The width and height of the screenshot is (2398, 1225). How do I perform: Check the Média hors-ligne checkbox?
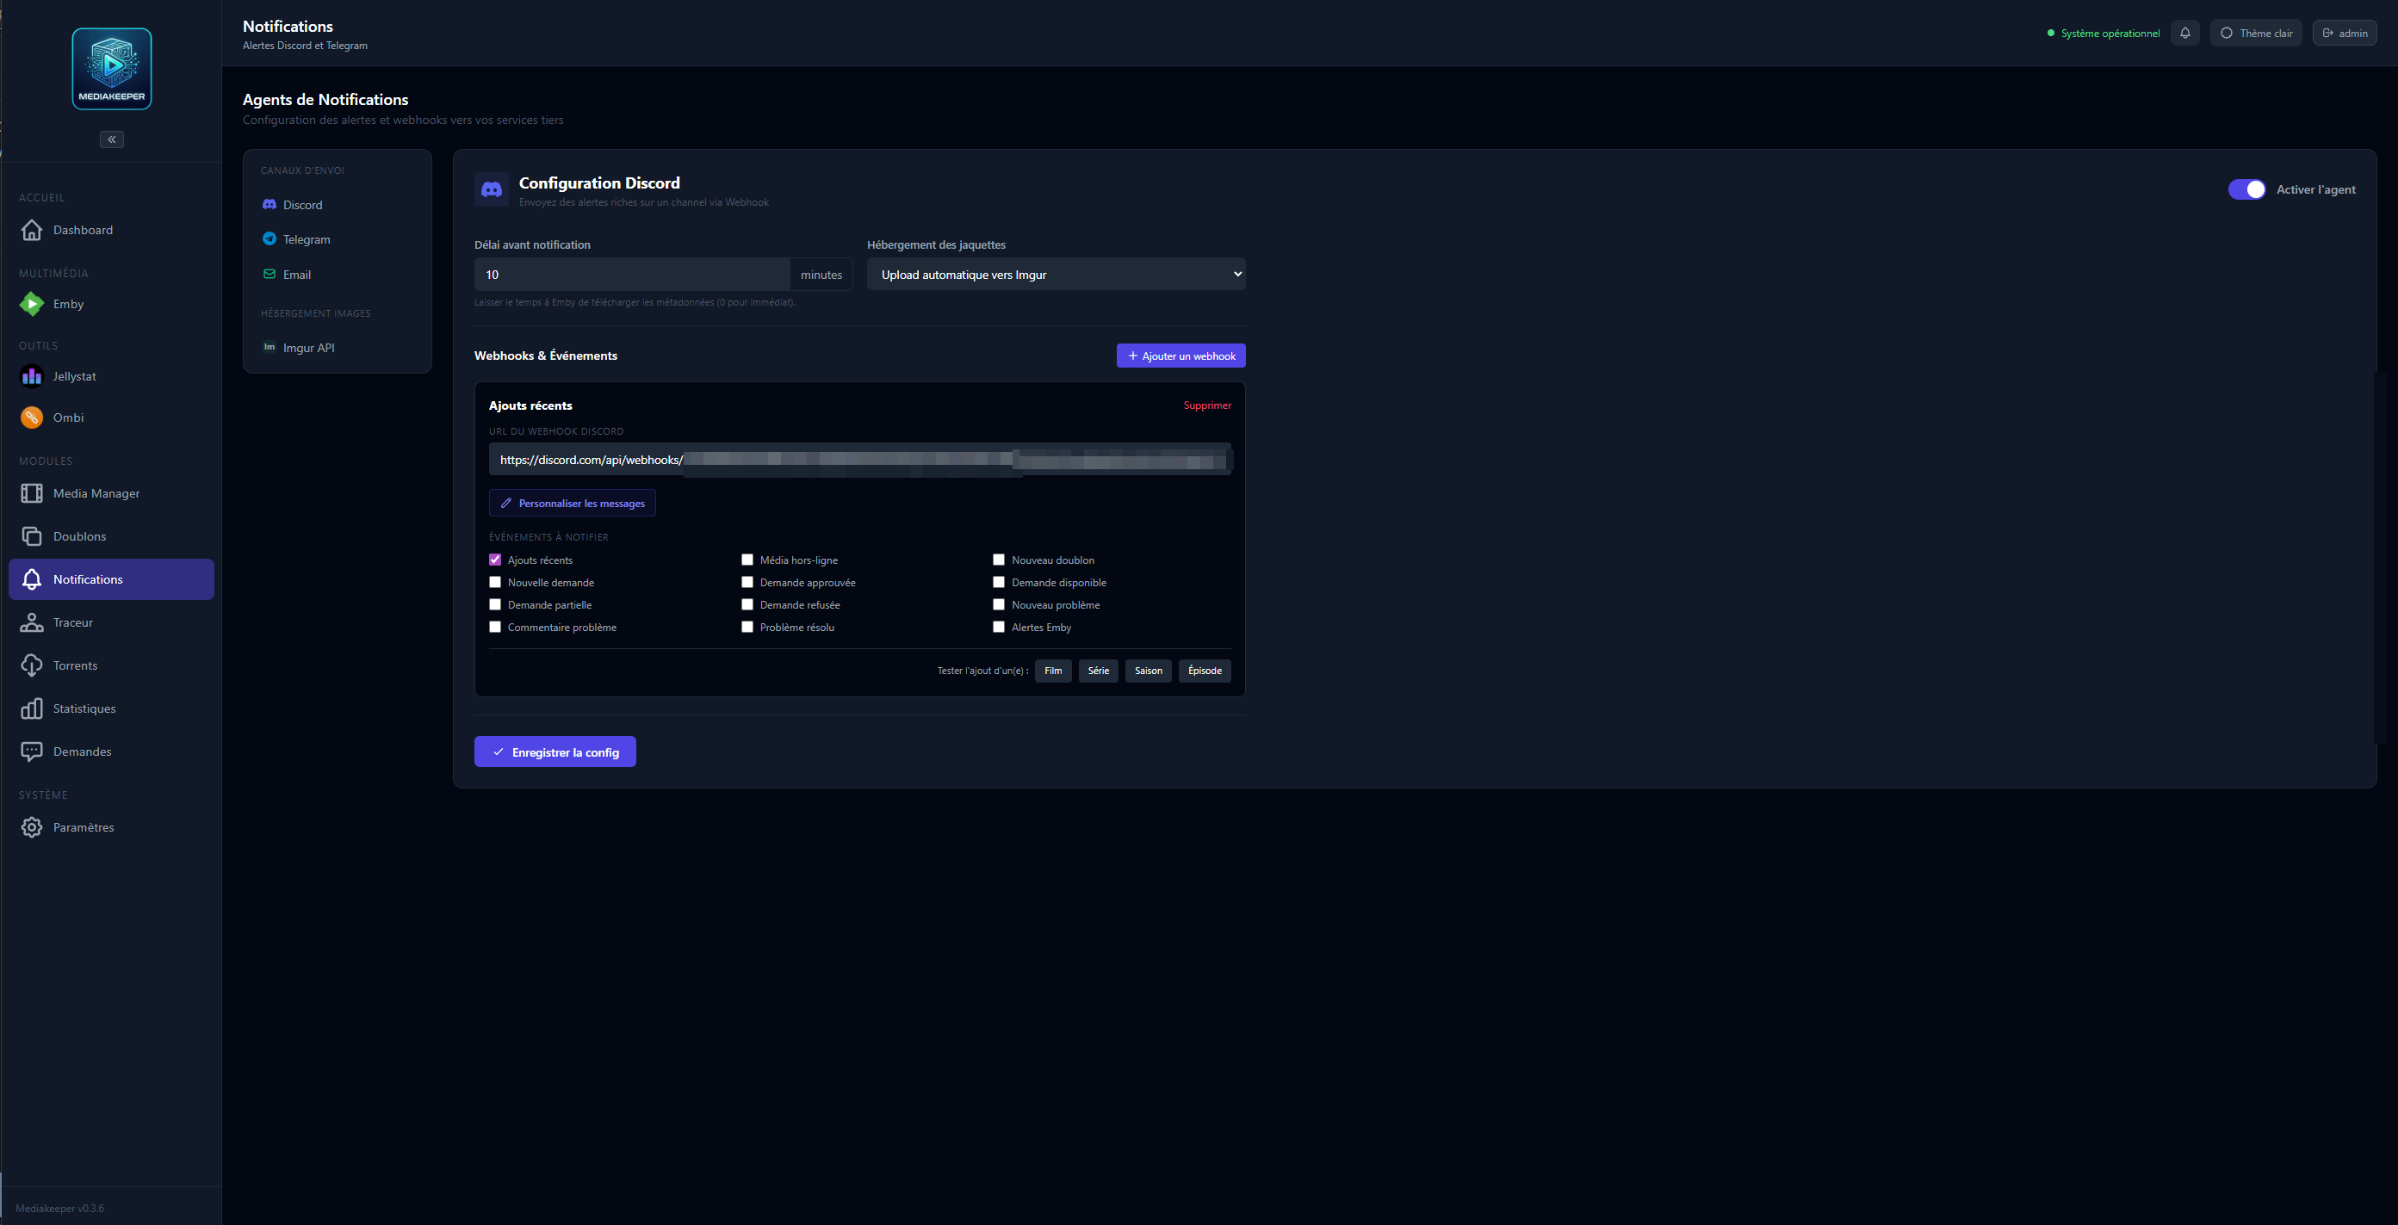click(x=747, y=560)
